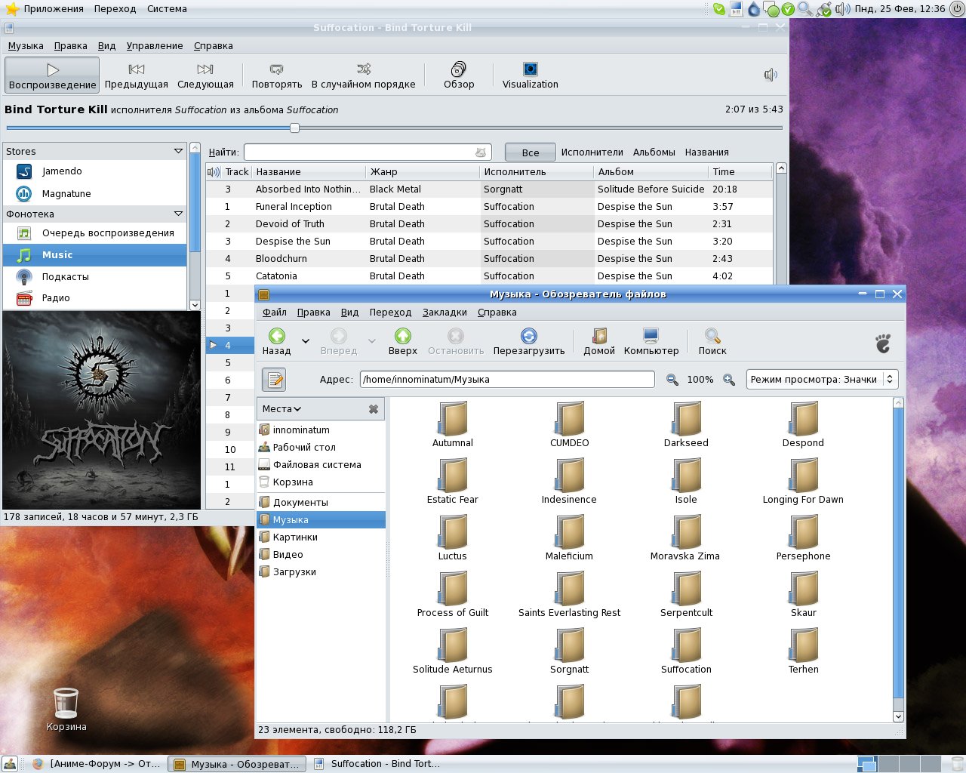Open the Режим просмотра view mode dropdown
This screenshot has height=773, width=966.
[x=822, y=380]
